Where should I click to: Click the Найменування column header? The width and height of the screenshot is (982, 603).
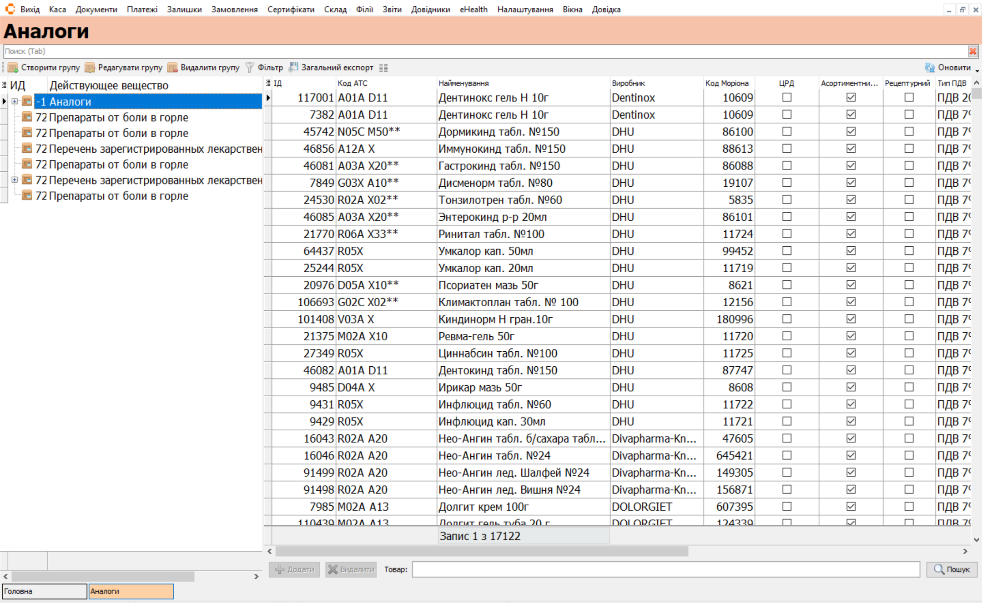pyautogui.click(x=463, y=83)
